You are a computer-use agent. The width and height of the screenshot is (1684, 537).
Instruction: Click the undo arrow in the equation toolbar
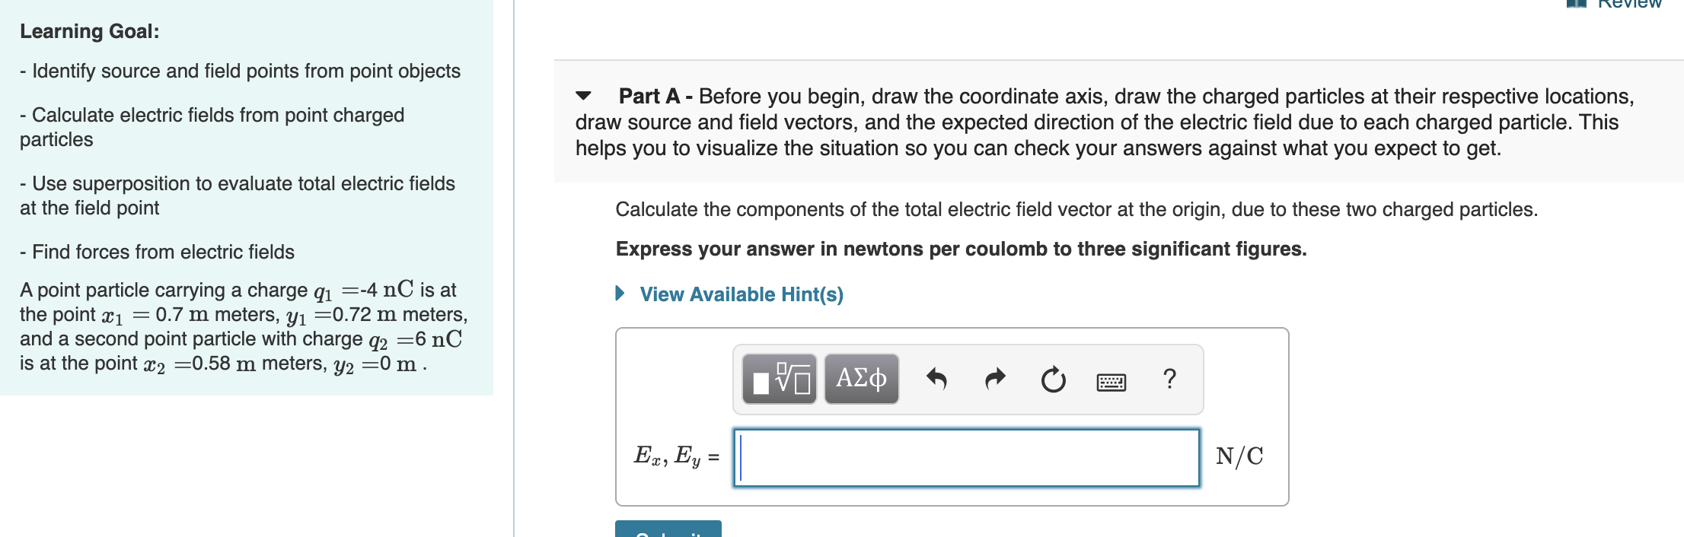937,377
